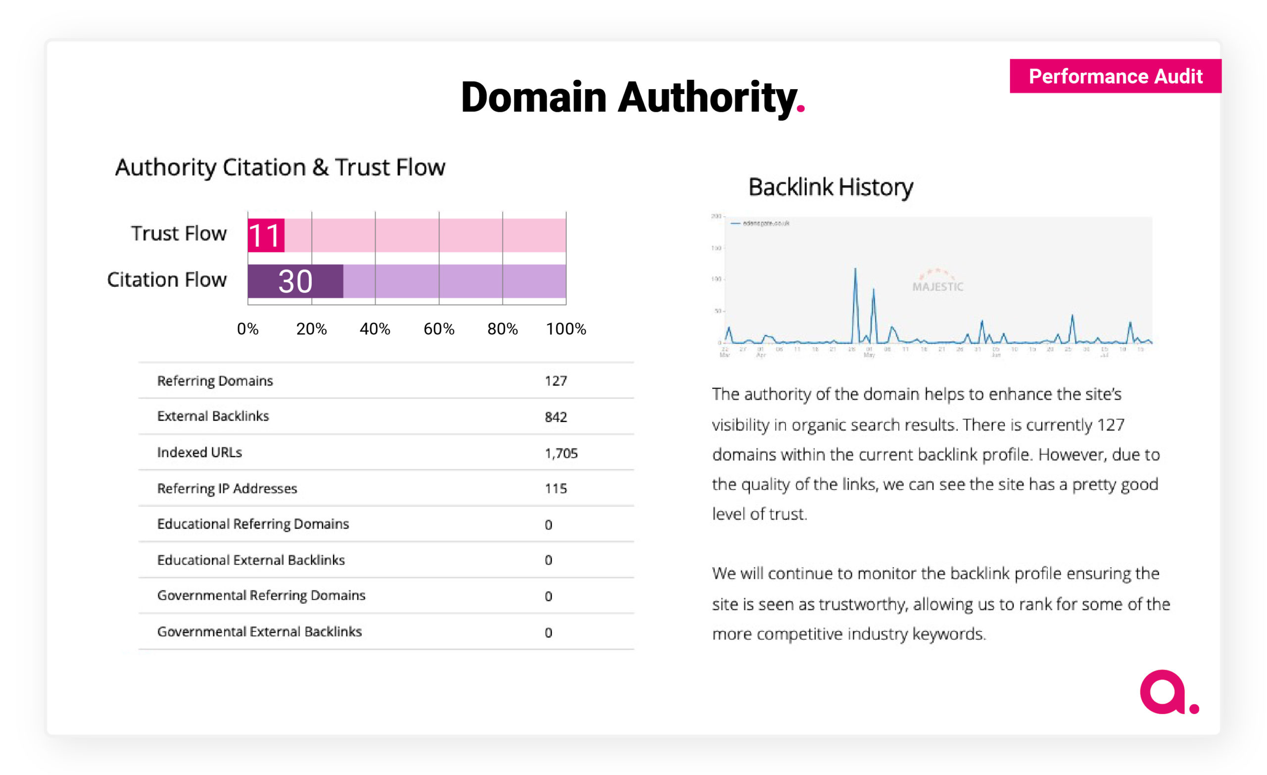Click the Referring IP Addresses label
The height and width of the screenshot is (775, 1267).
(227, 488)
